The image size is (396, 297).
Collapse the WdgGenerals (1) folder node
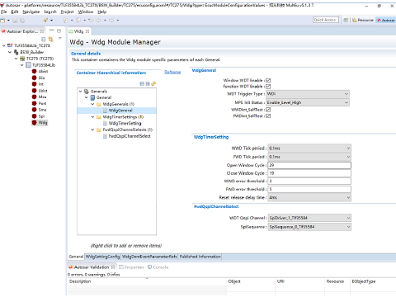pos(92,104)
